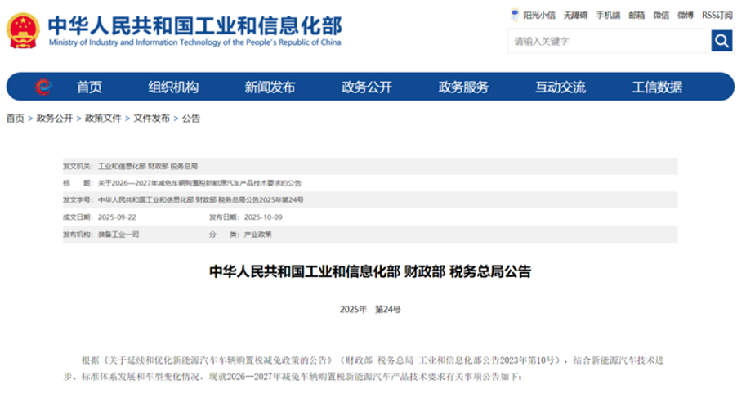Click 政策文件 in the breadcrumb
Viewport: 755px width, 407px height.
pos(103,119)
